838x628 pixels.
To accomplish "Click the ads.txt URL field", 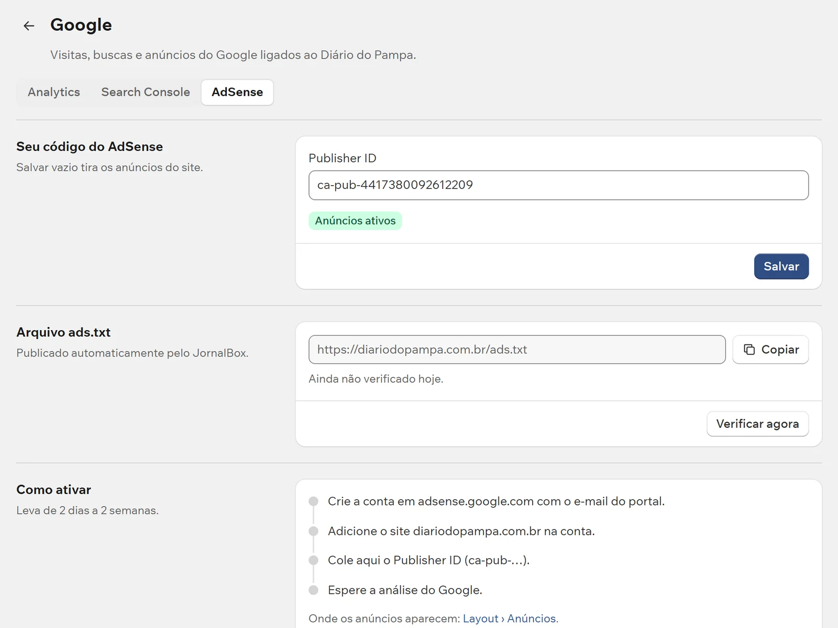I will (x=517, y=350).
